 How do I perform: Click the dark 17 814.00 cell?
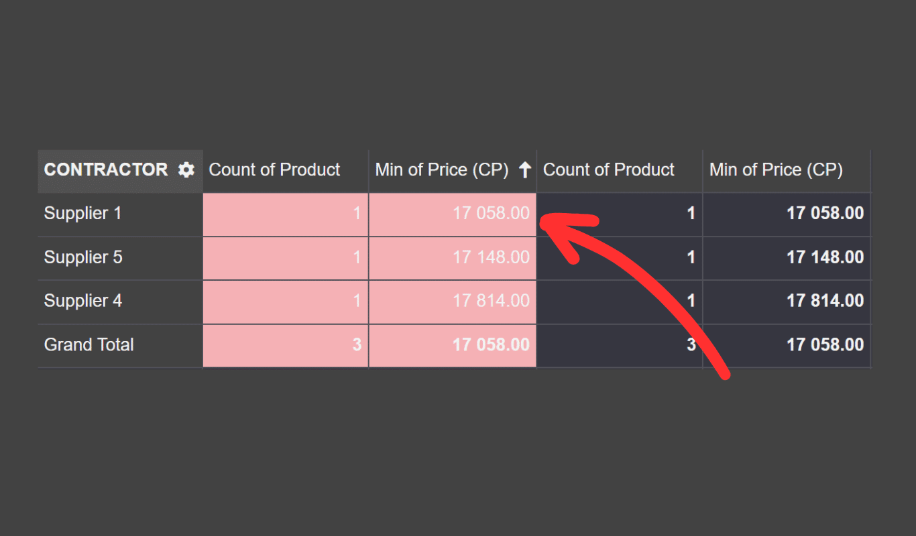[825, 301]
